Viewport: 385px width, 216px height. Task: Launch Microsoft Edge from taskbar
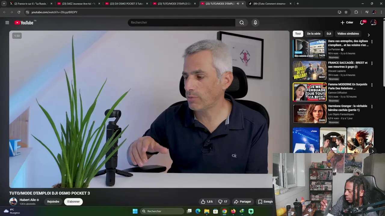pos(198,211)
